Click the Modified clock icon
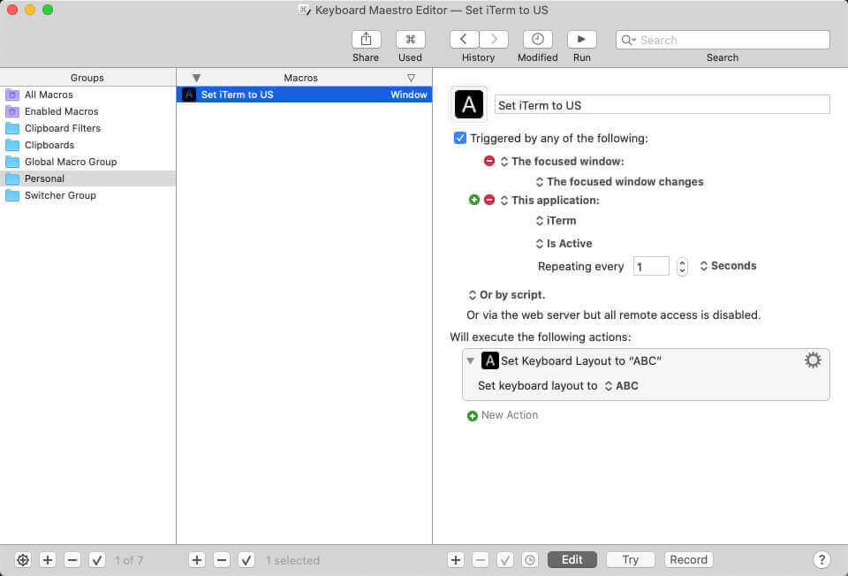Screen dimensions: 848x576 click(x=538, y=40)
